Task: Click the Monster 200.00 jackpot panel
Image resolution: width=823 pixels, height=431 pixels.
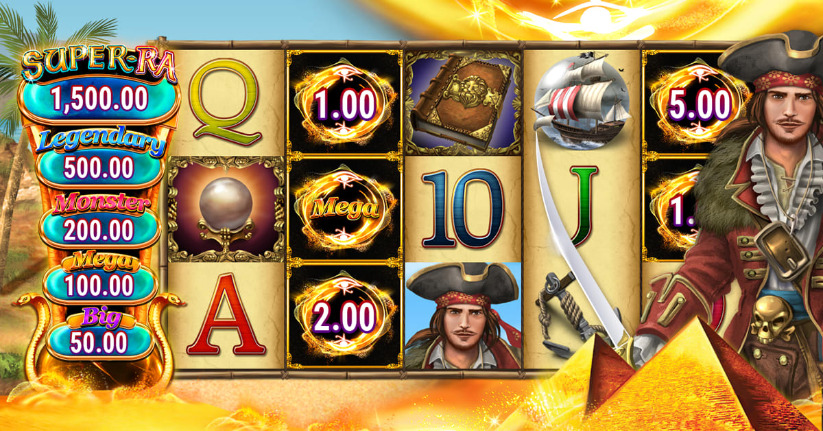Action: 99,221
